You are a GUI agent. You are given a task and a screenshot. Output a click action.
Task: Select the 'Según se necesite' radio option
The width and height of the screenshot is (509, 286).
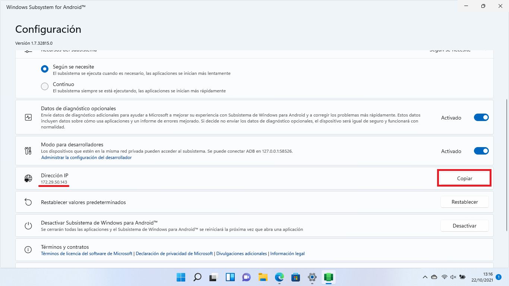click(45, 69)
